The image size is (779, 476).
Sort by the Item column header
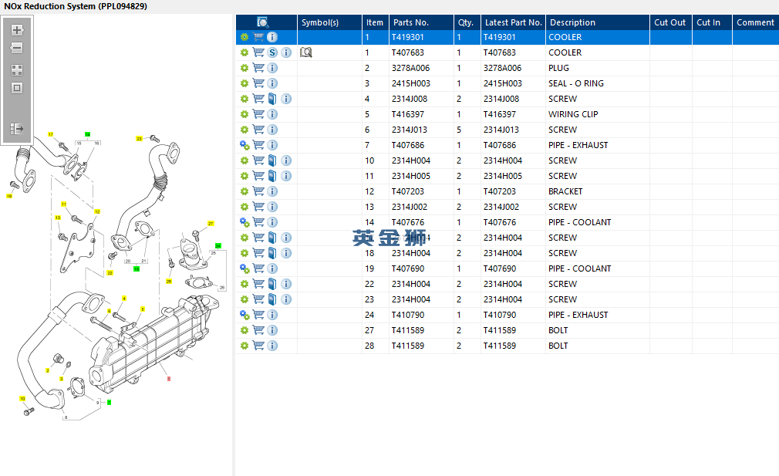[x=375, y=22]
